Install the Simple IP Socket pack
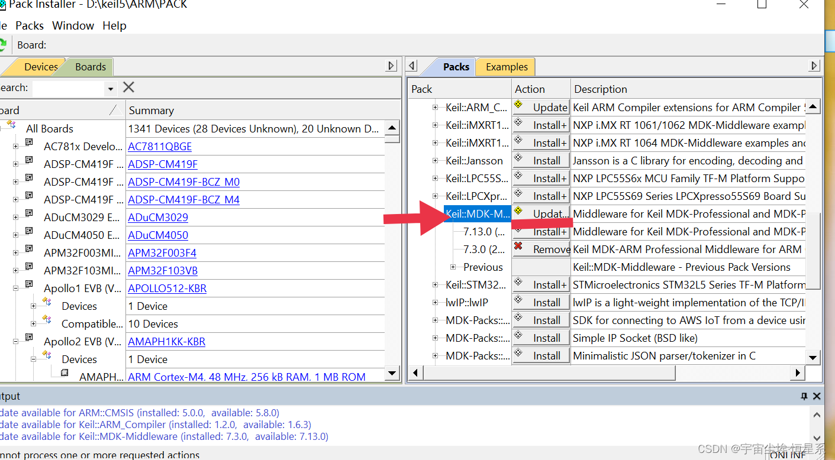This screenshot has width=835, height=460. coord(541,338)
